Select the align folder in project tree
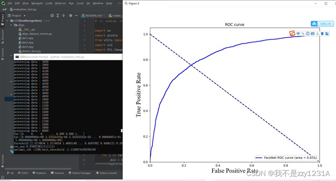 point(19,25)
